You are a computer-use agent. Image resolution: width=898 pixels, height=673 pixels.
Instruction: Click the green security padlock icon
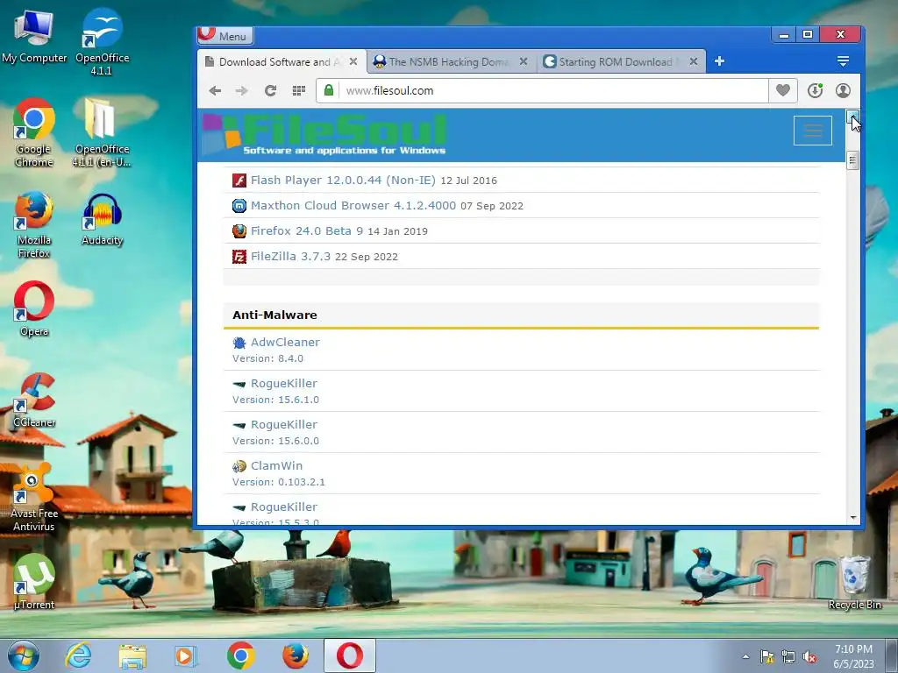[329, 90]
